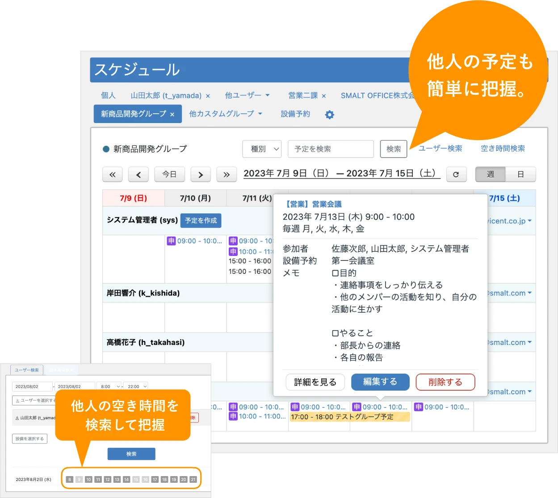Screen dimensions: 558x498
Task: Jump forward with double-right arrow button
Action: click(227, 175)
